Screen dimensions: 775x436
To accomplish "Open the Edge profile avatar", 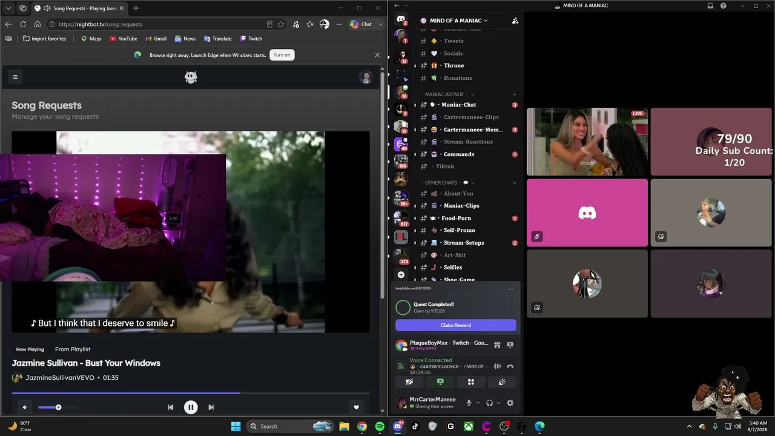I will (325, 24).
